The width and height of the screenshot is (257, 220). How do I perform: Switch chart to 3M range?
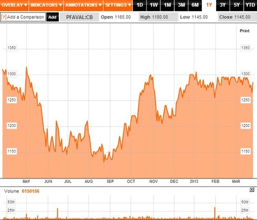181,5
